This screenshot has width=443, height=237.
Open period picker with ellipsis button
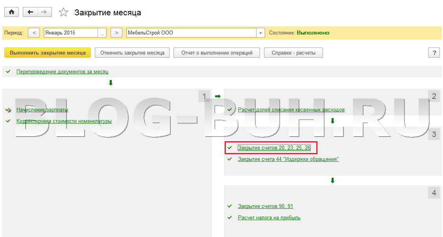(x=102, y=33)
